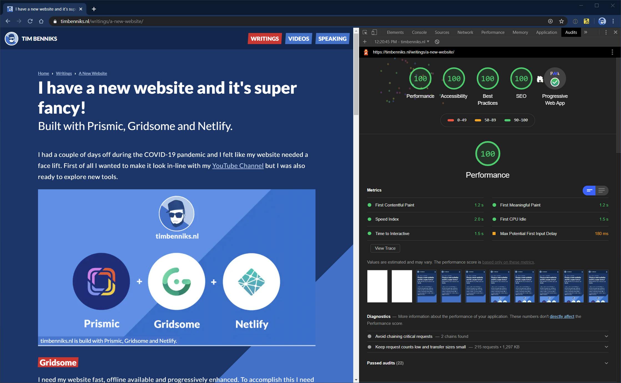Close the current browser tab
This screenshot has height=383, width=621.
click(x=81, y=9)
